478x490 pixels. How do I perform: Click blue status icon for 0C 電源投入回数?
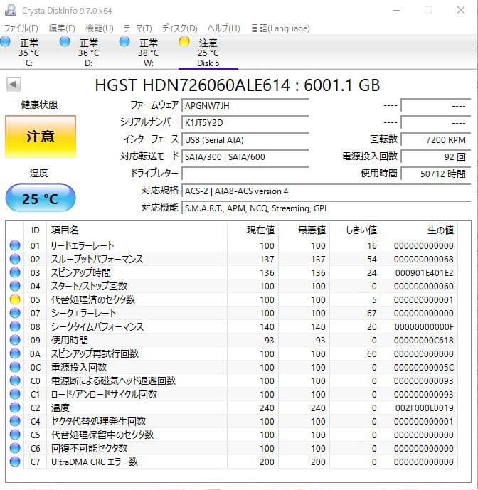15,367
